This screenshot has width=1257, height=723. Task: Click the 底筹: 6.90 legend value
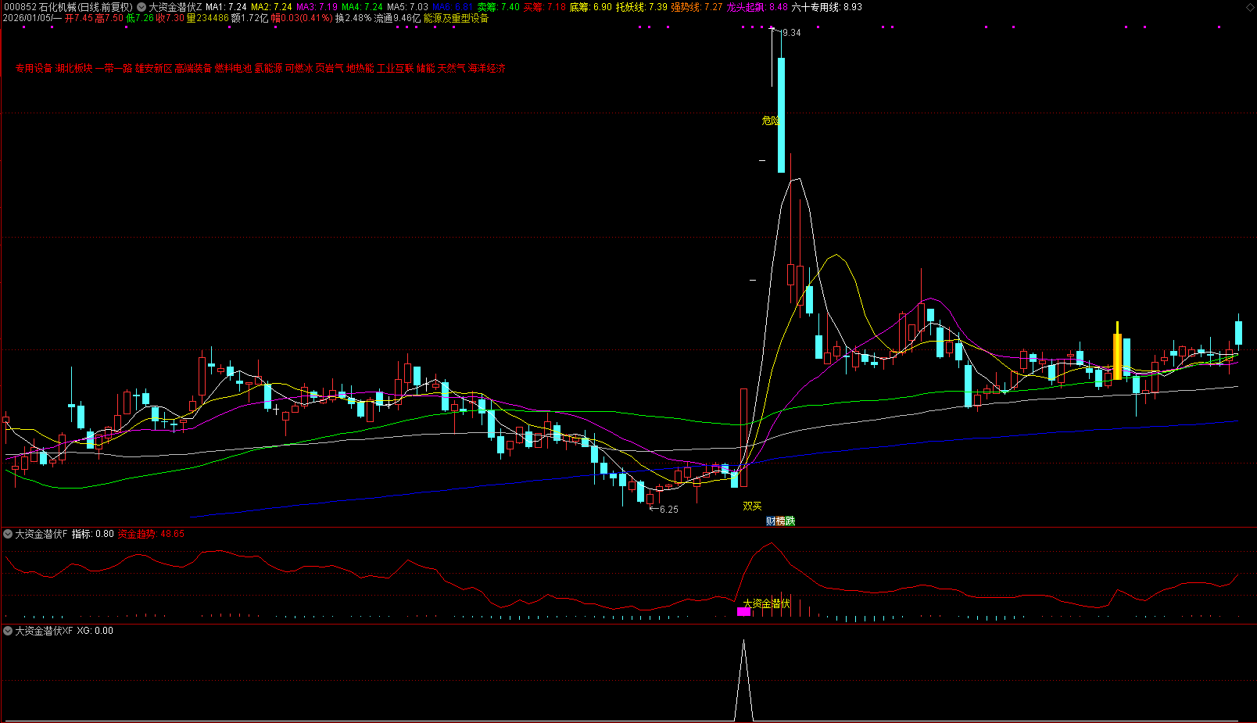[x=590, y=7]
